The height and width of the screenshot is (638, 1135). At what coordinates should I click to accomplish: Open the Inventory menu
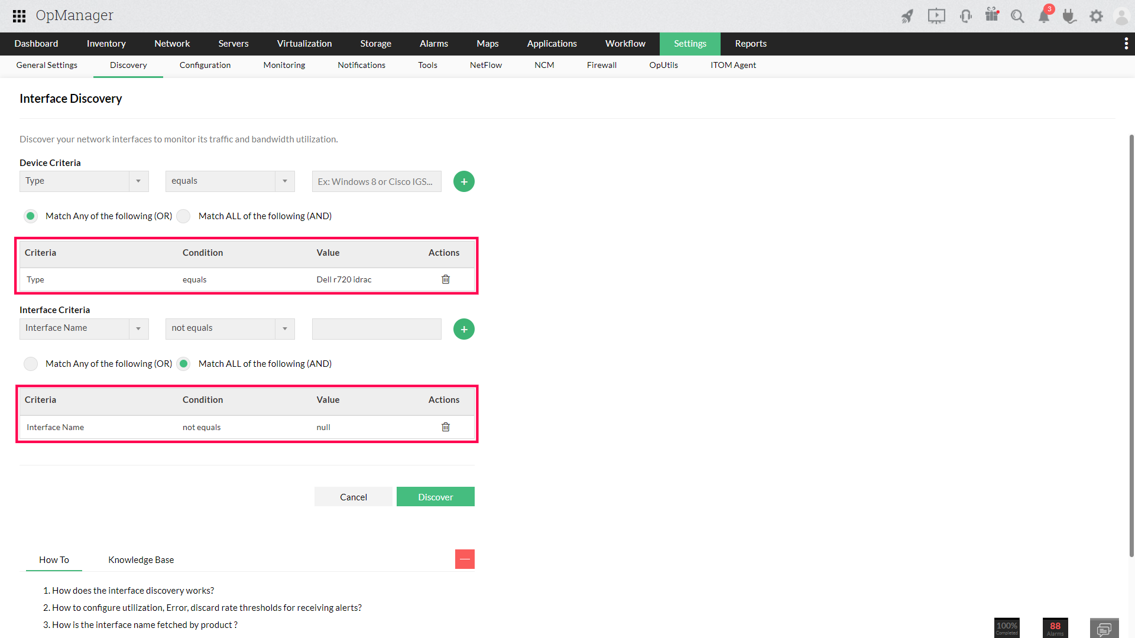[x=106, y=44]
